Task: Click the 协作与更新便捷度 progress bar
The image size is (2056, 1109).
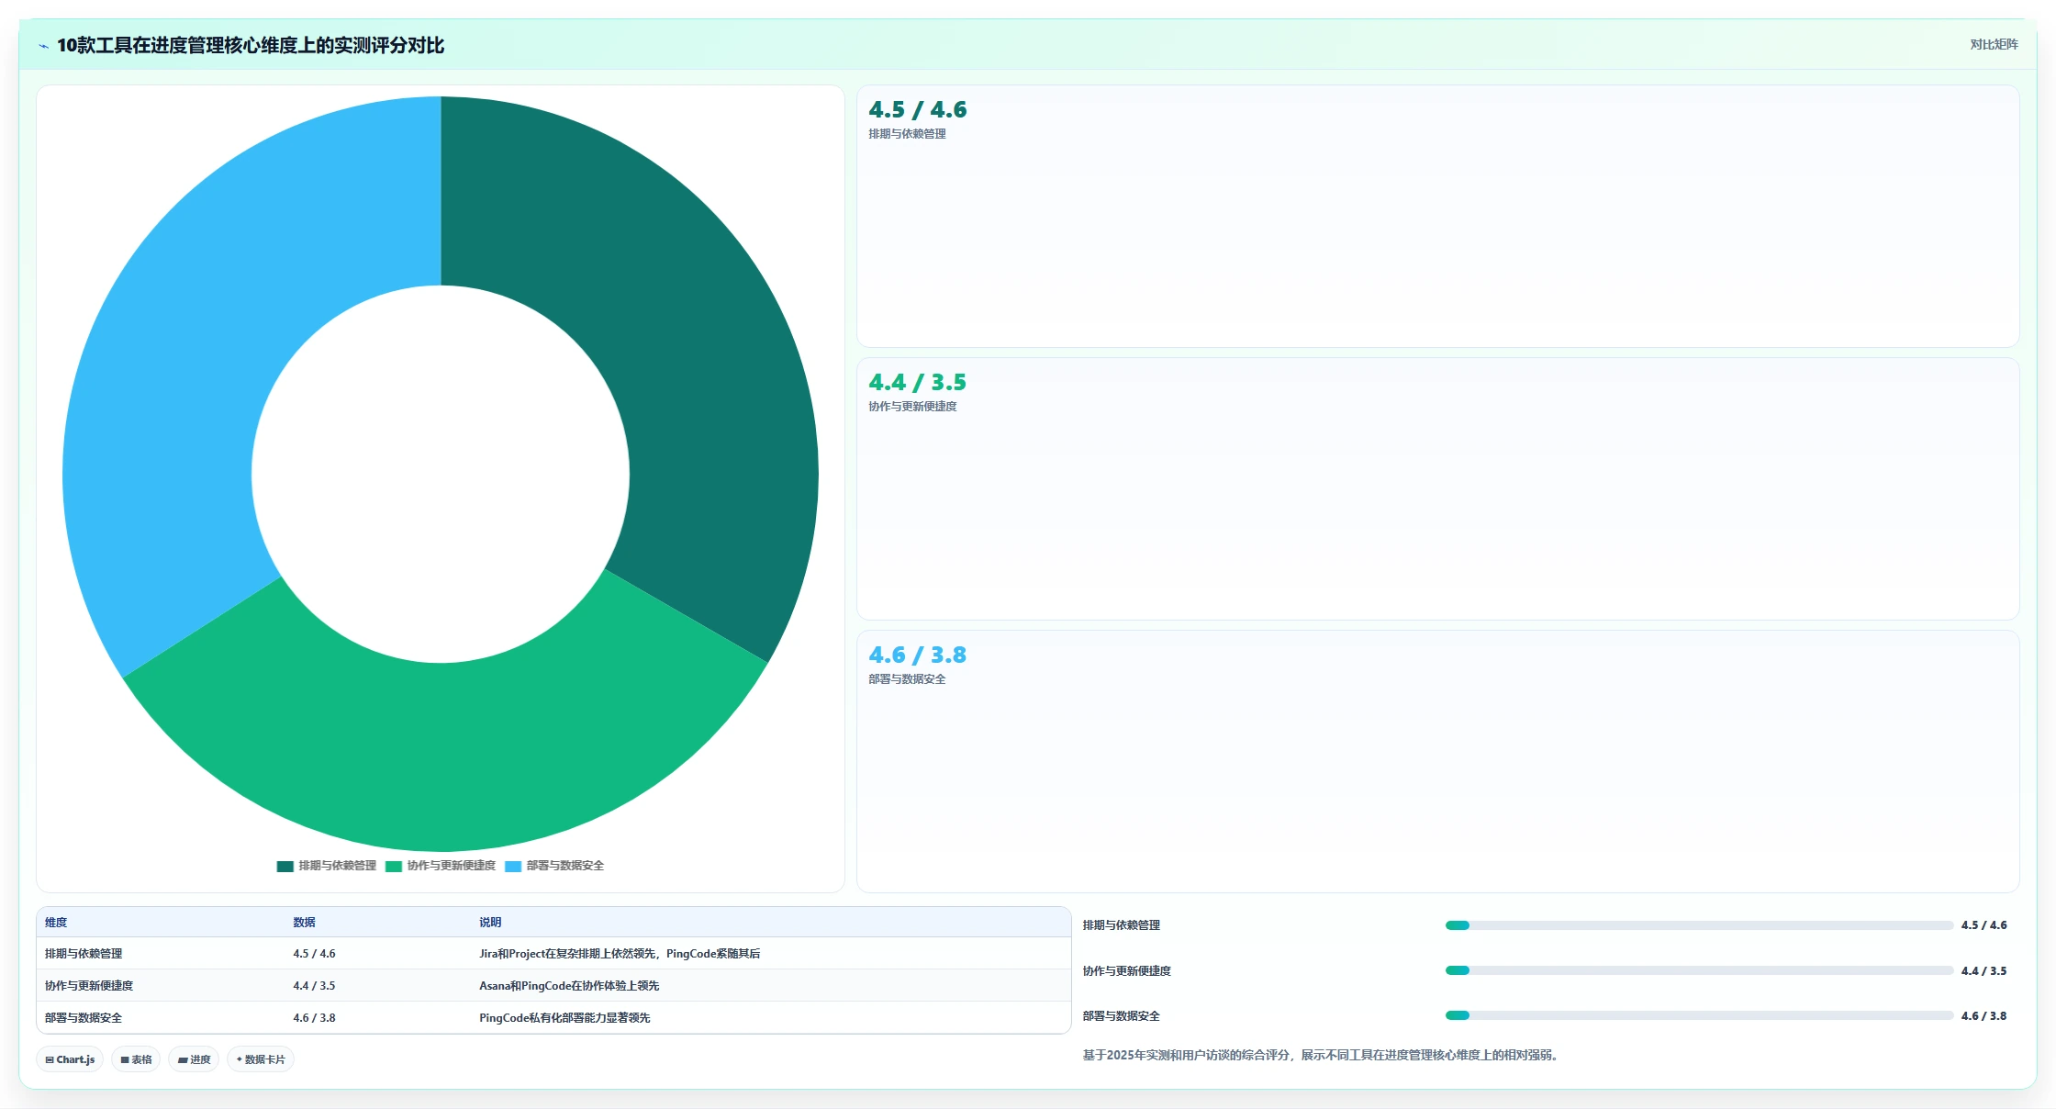Action: tap(1699, 970)
